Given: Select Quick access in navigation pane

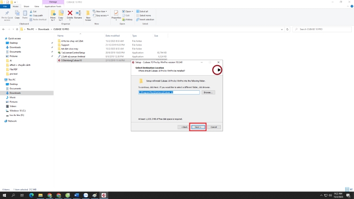Looking at the screenshot, I should (x=15, y=38).
